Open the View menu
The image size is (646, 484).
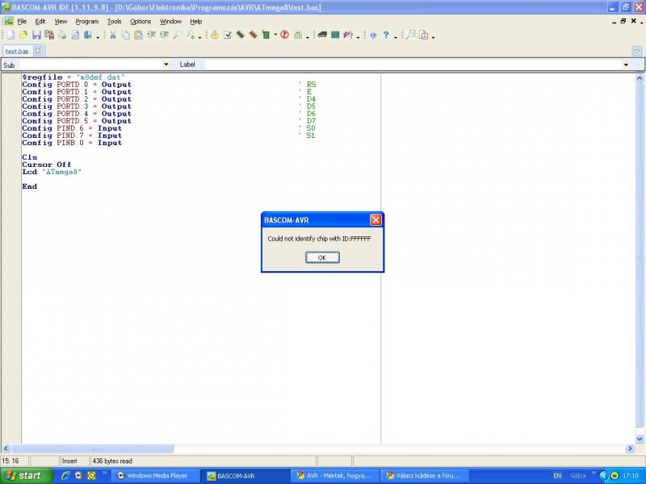[61, 22]
